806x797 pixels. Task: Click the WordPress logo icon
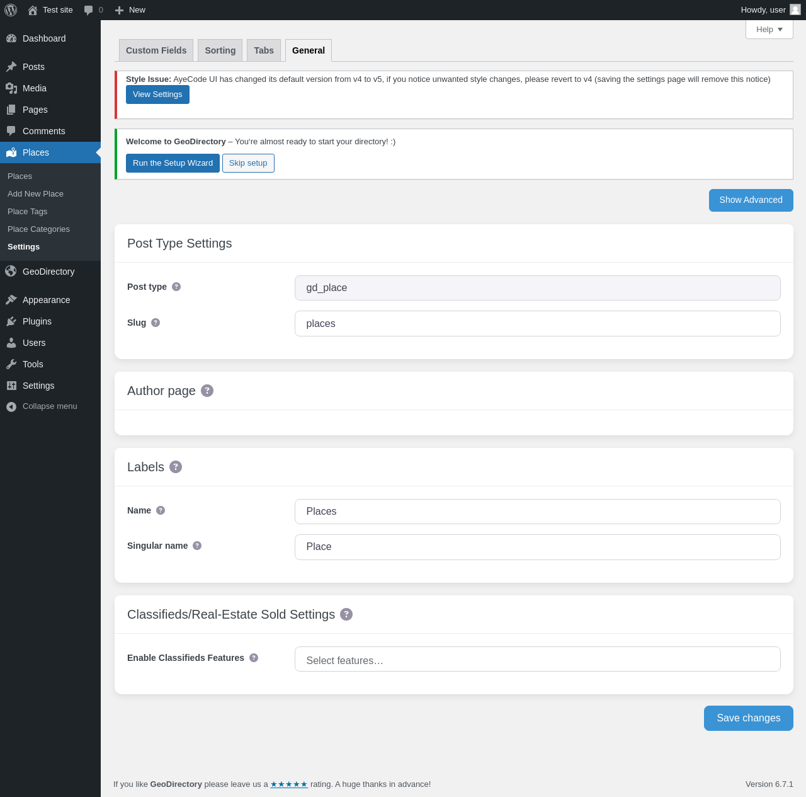[11, 10]
